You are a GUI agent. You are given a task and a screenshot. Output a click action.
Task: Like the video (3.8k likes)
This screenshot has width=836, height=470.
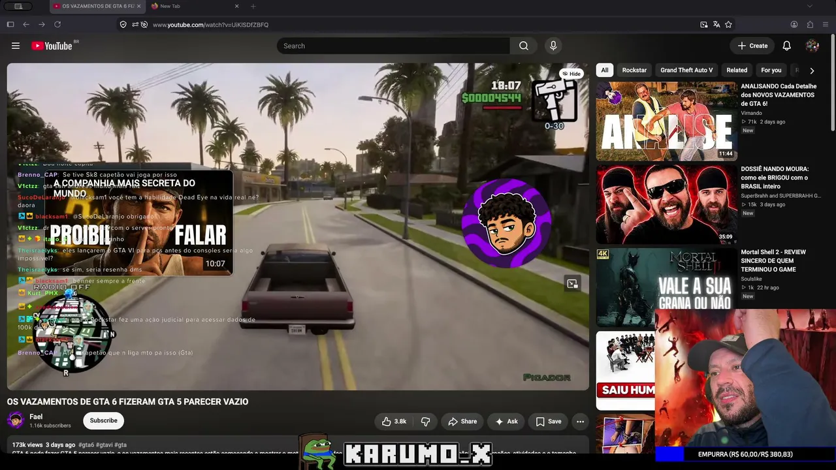394,422
